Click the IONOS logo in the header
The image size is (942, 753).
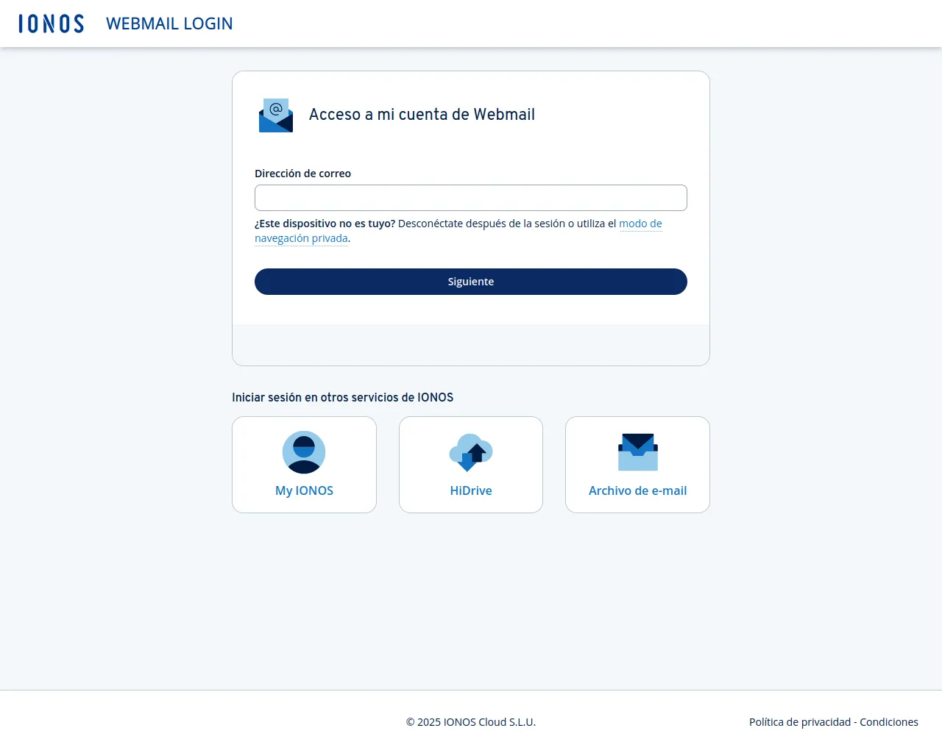pyautogui.click(x=51, y=24)
